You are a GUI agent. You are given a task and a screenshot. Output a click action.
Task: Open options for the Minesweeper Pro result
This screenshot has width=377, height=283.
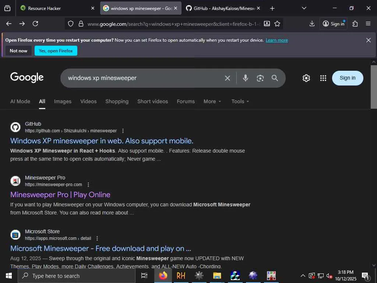click(88, 185)
